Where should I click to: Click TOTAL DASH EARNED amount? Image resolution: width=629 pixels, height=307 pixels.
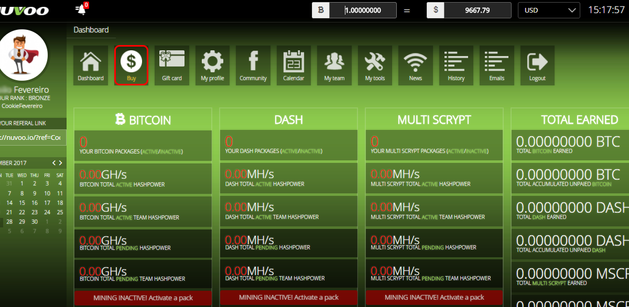[572, 206]
